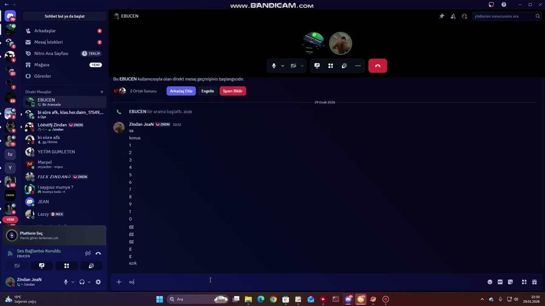Click Spam Bildir button
Image resolution: width=545 pixels, height=306 pixels.
point(232,91)
